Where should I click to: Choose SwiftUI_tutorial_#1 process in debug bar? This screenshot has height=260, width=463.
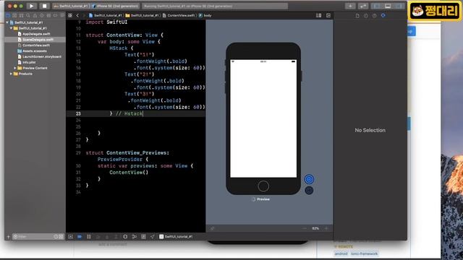click(x=176, y=237)
